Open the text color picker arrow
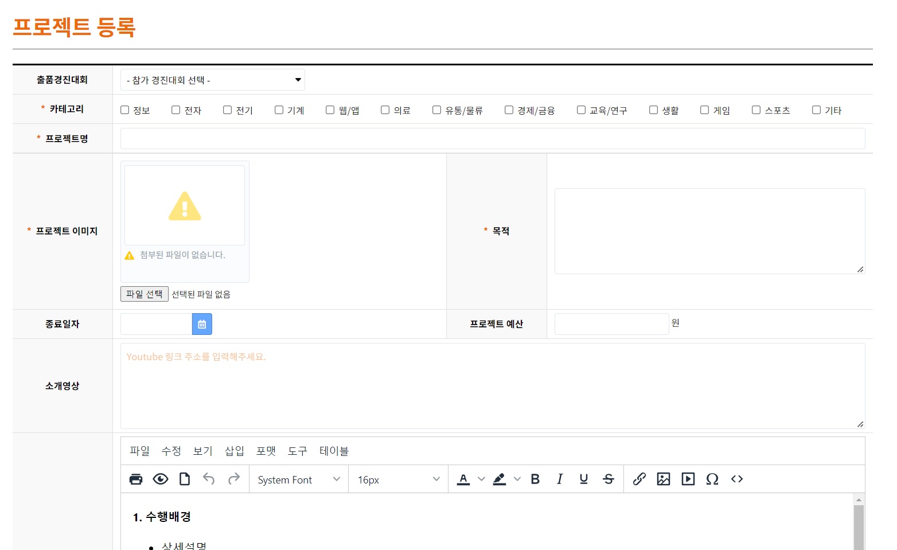Image resolution: width=897 pixels, height=550 pixels. point(481,479)
